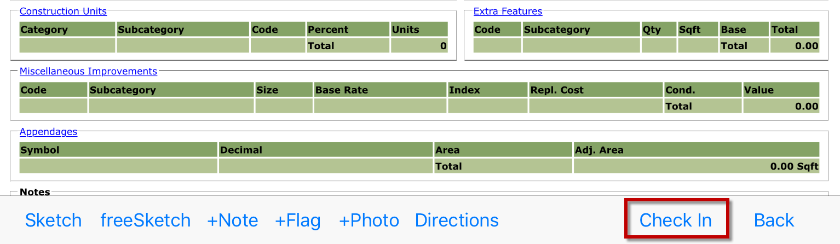This screenshot has height=244, width=840.
Task: Launch freeSketch from the bottom toolbar
Action: [x=146, y=220]
